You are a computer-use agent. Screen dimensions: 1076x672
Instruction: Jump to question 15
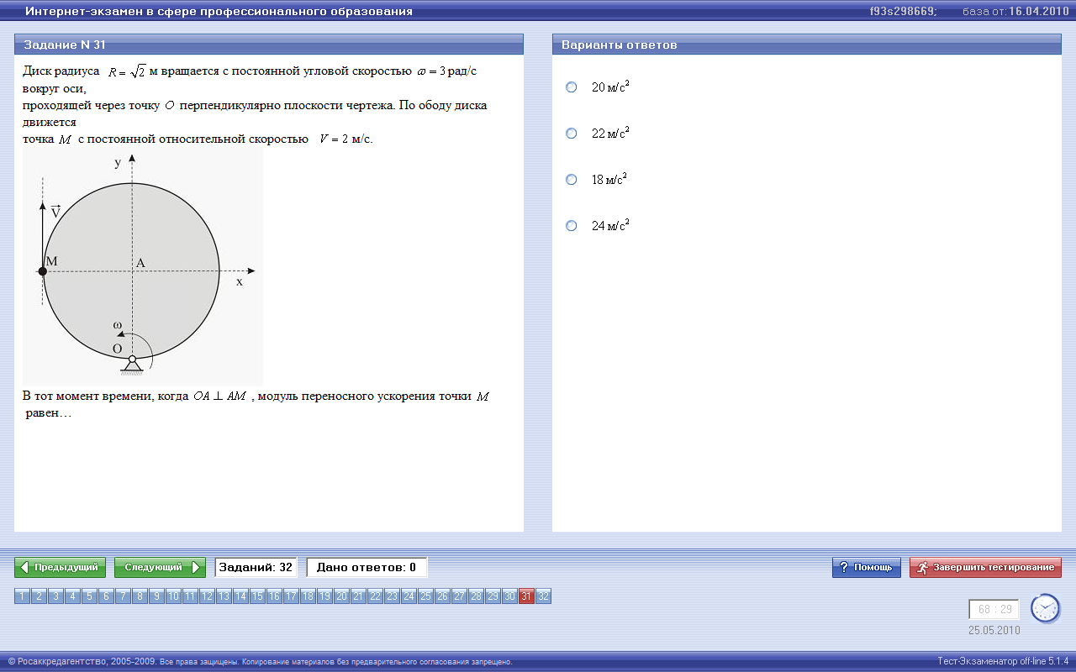pyautogui.click(x=258, y=596)
